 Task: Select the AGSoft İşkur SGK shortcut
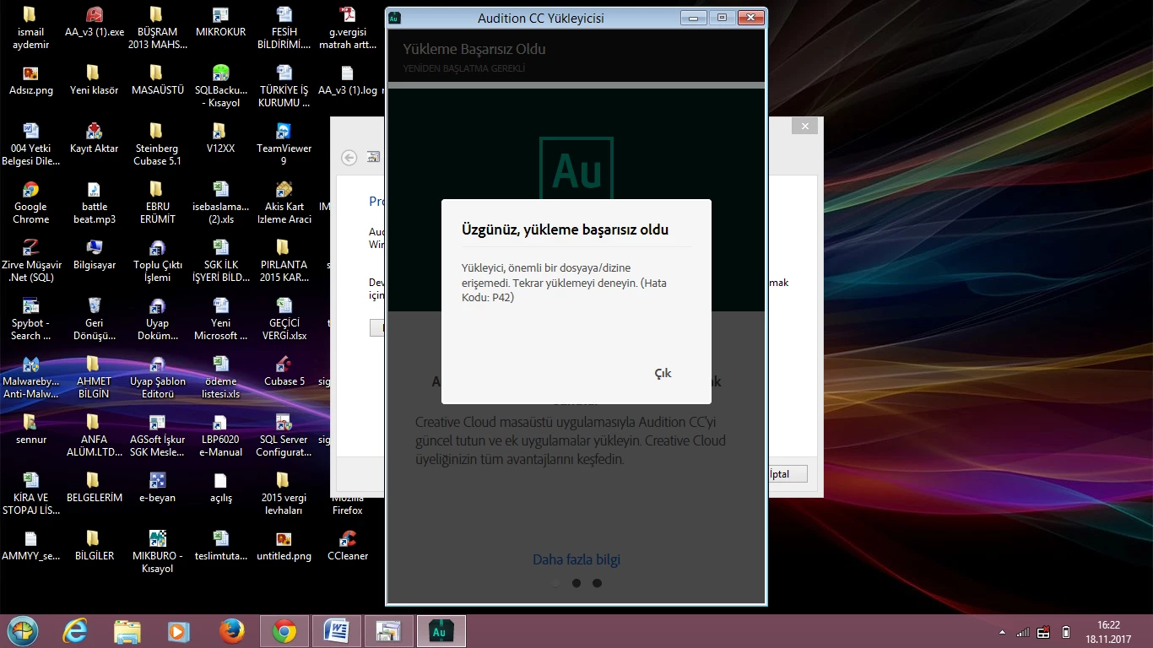tap(157, 435)
